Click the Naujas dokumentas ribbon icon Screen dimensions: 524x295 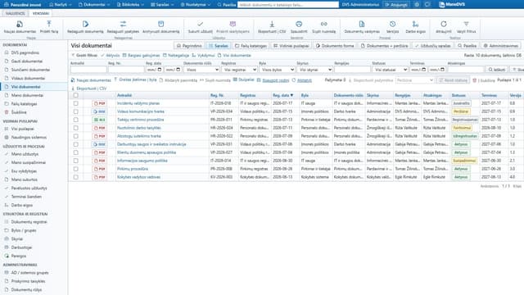click(20, 24)
